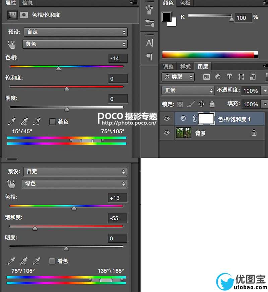Image resolution: width=268 pixels, height=292 pixels.
Task: Select the on-image adjustment hand tool for 黄色
Action: click(x=12, y=44)
